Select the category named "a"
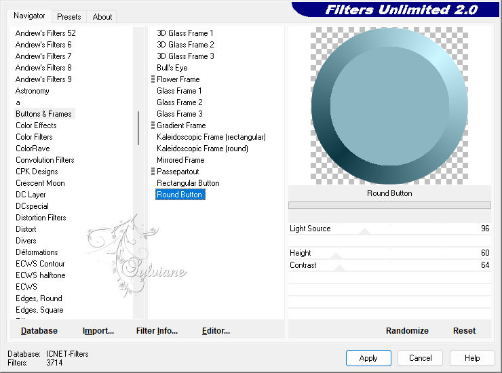The width and height of the screenshot is (502, 373). tap(18, 102)
